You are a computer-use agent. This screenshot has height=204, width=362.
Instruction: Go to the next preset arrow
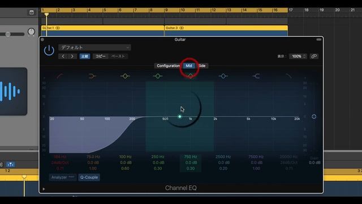72,56
